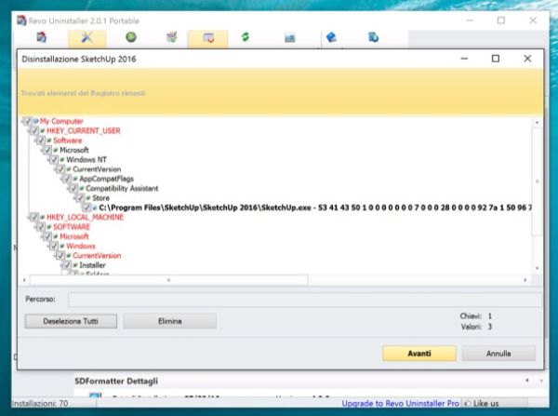Collapse the HKEY_LOCAL_MACHINE tree branch
Image resolution: width=558 pixels, height=416 pixels.
pyautogui.click(x=29, y=217)
